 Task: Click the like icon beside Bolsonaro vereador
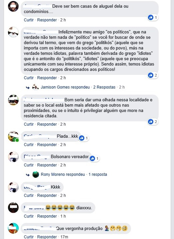(92, 158)
